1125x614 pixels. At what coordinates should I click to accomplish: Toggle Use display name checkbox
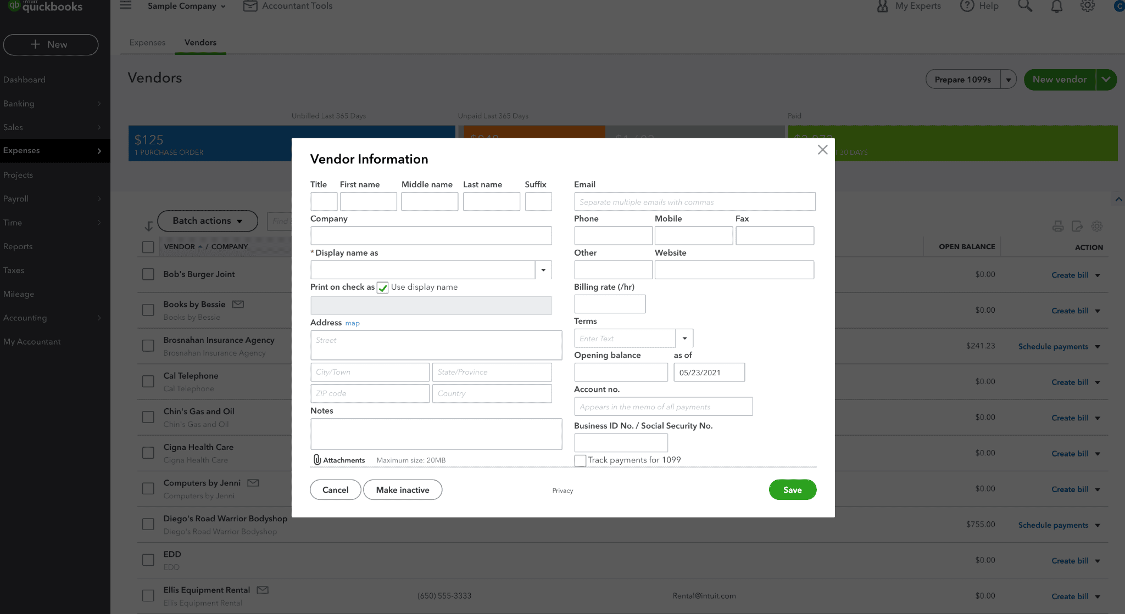click(383, 288)
